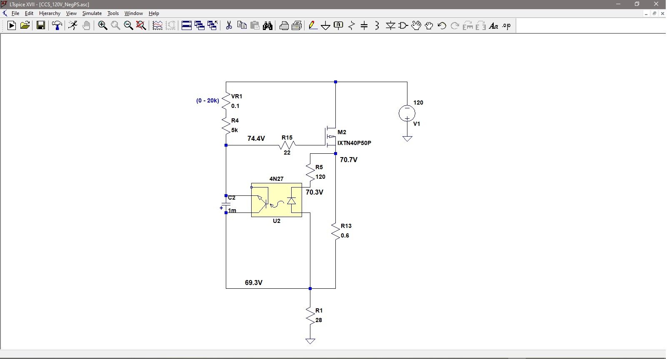The width and height of the screenshot is (667, 360).
Task: Select the Move open-hand tool
Action: click(x=416, y=26)
